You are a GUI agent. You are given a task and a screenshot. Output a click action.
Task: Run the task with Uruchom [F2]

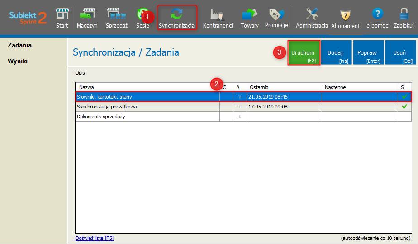click(x=304, y=52)
